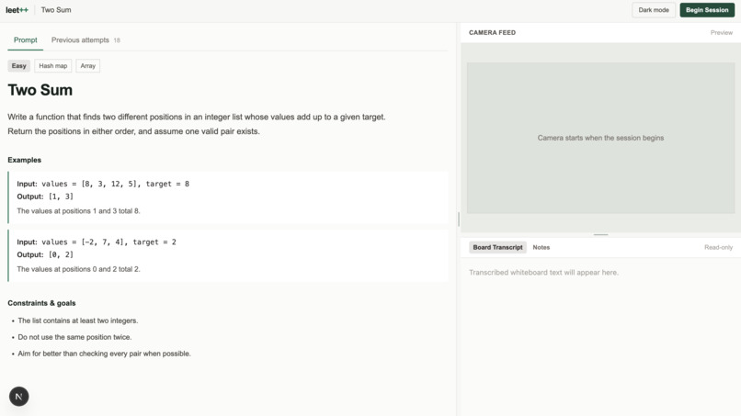Click the Two Sum main heading
The width and height of the screenshot is (741, 416).
pos(40,90)
